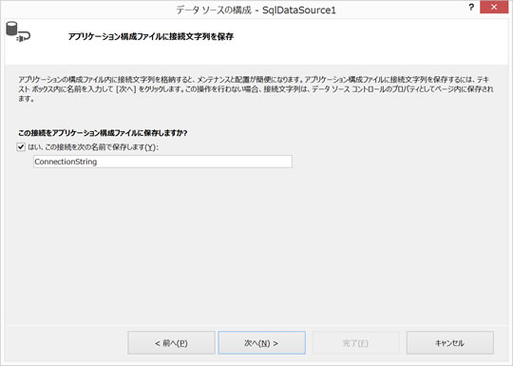The image size is (513, 366).
Task: Click the question この接続をアプリケーション構成ファイルに保存しますか?
Action: point(103,133)
